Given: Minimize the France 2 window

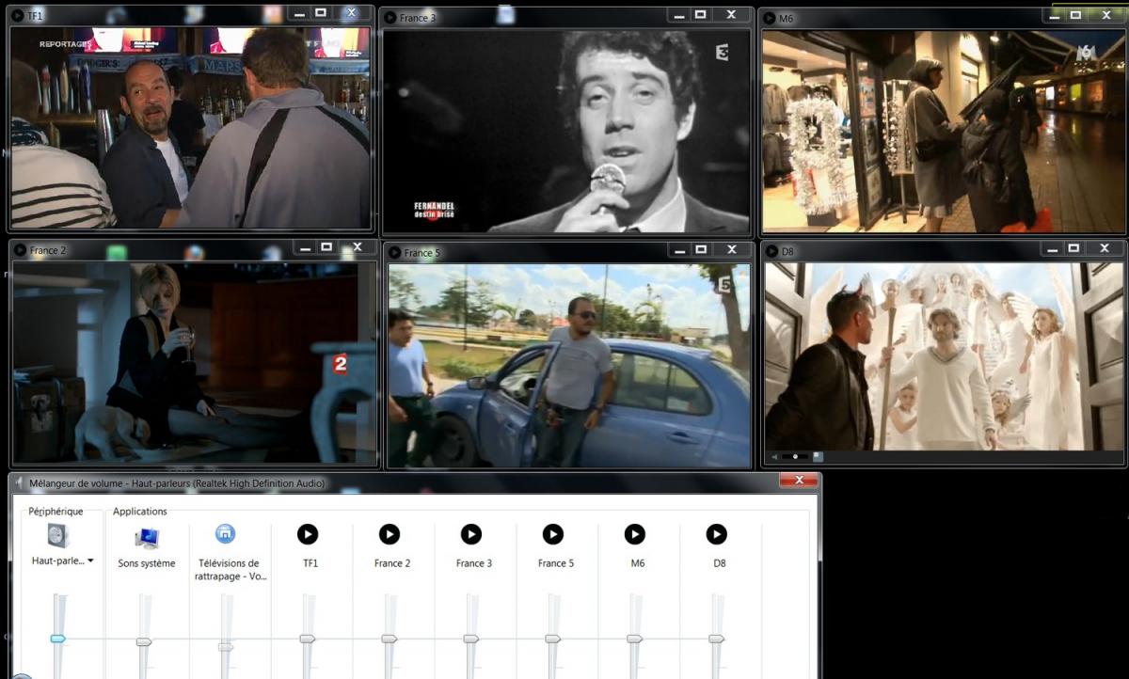Looking at the screenshot, I should pyautogui.click(x=304, y=247).
